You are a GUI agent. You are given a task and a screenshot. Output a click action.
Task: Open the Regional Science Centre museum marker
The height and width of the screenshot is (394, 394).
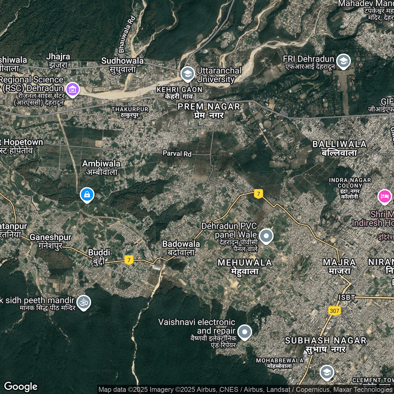pyautogui.click(x=73, y=89)
